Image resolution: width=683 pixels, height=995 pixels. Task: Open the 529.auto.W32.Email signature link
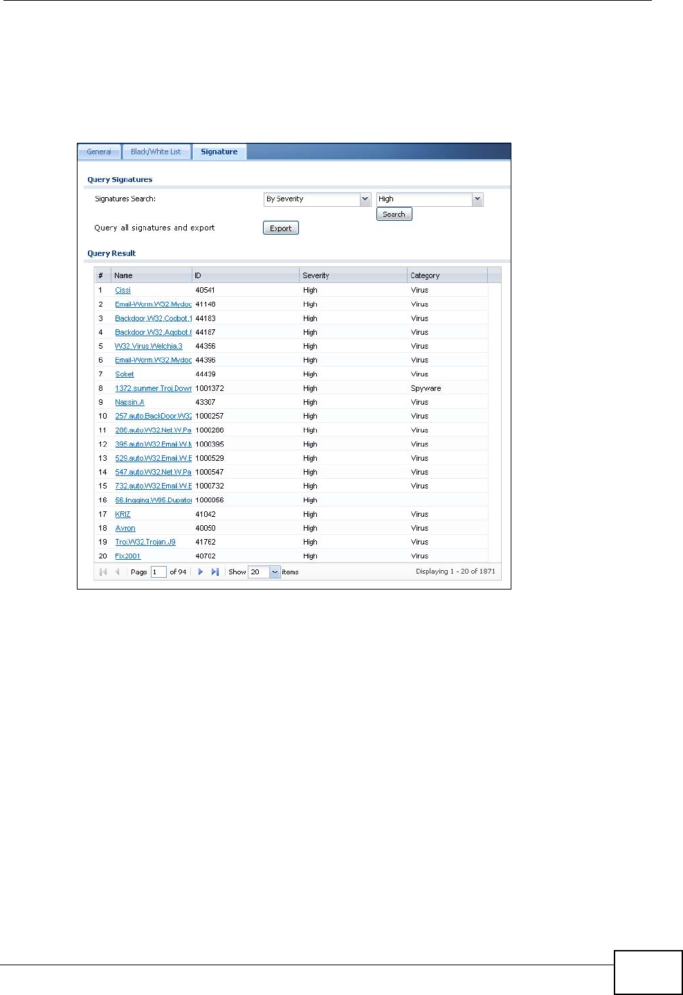point(153,458)
